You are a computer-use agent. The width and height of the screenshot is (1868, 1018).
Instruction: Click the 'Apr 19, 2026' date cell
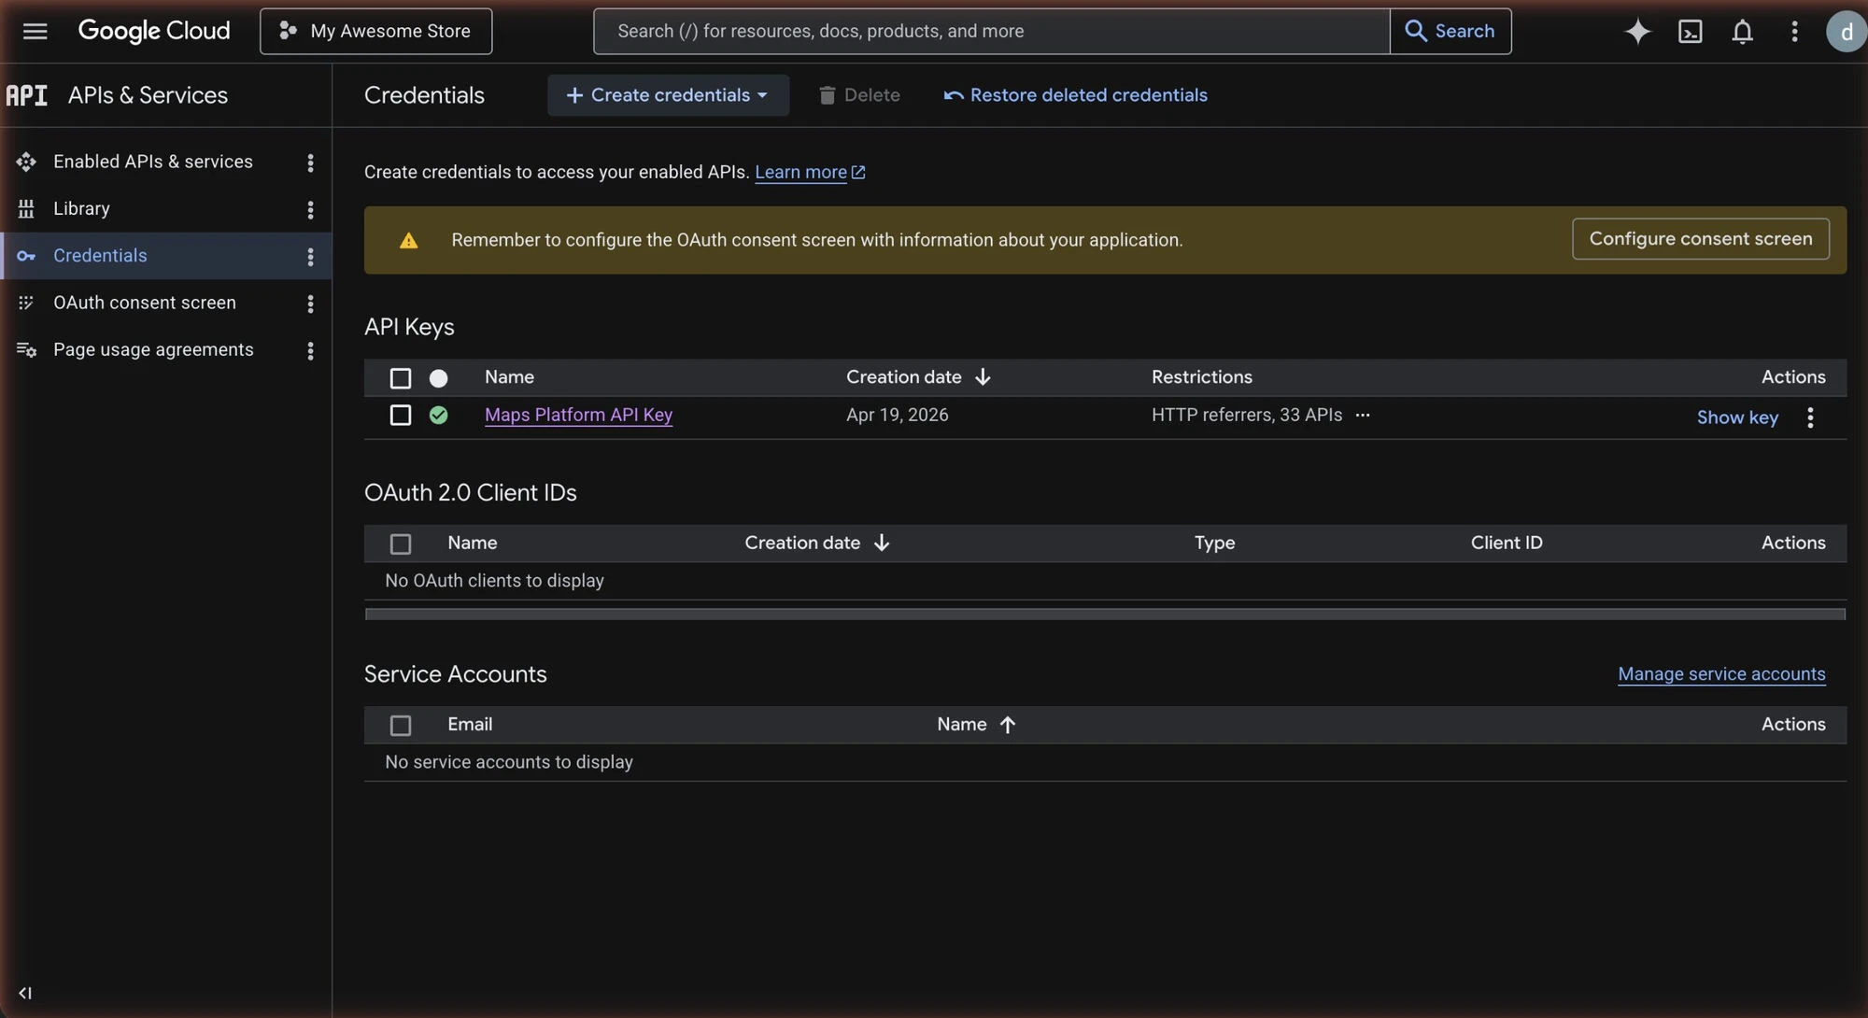pos(897,415)
